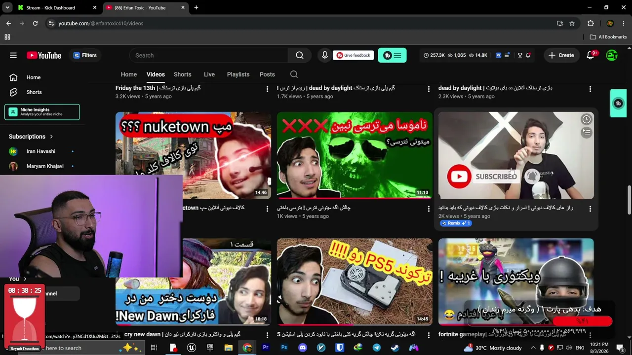Open more options for Call of Duty secrets video

[x=590, y=209]
